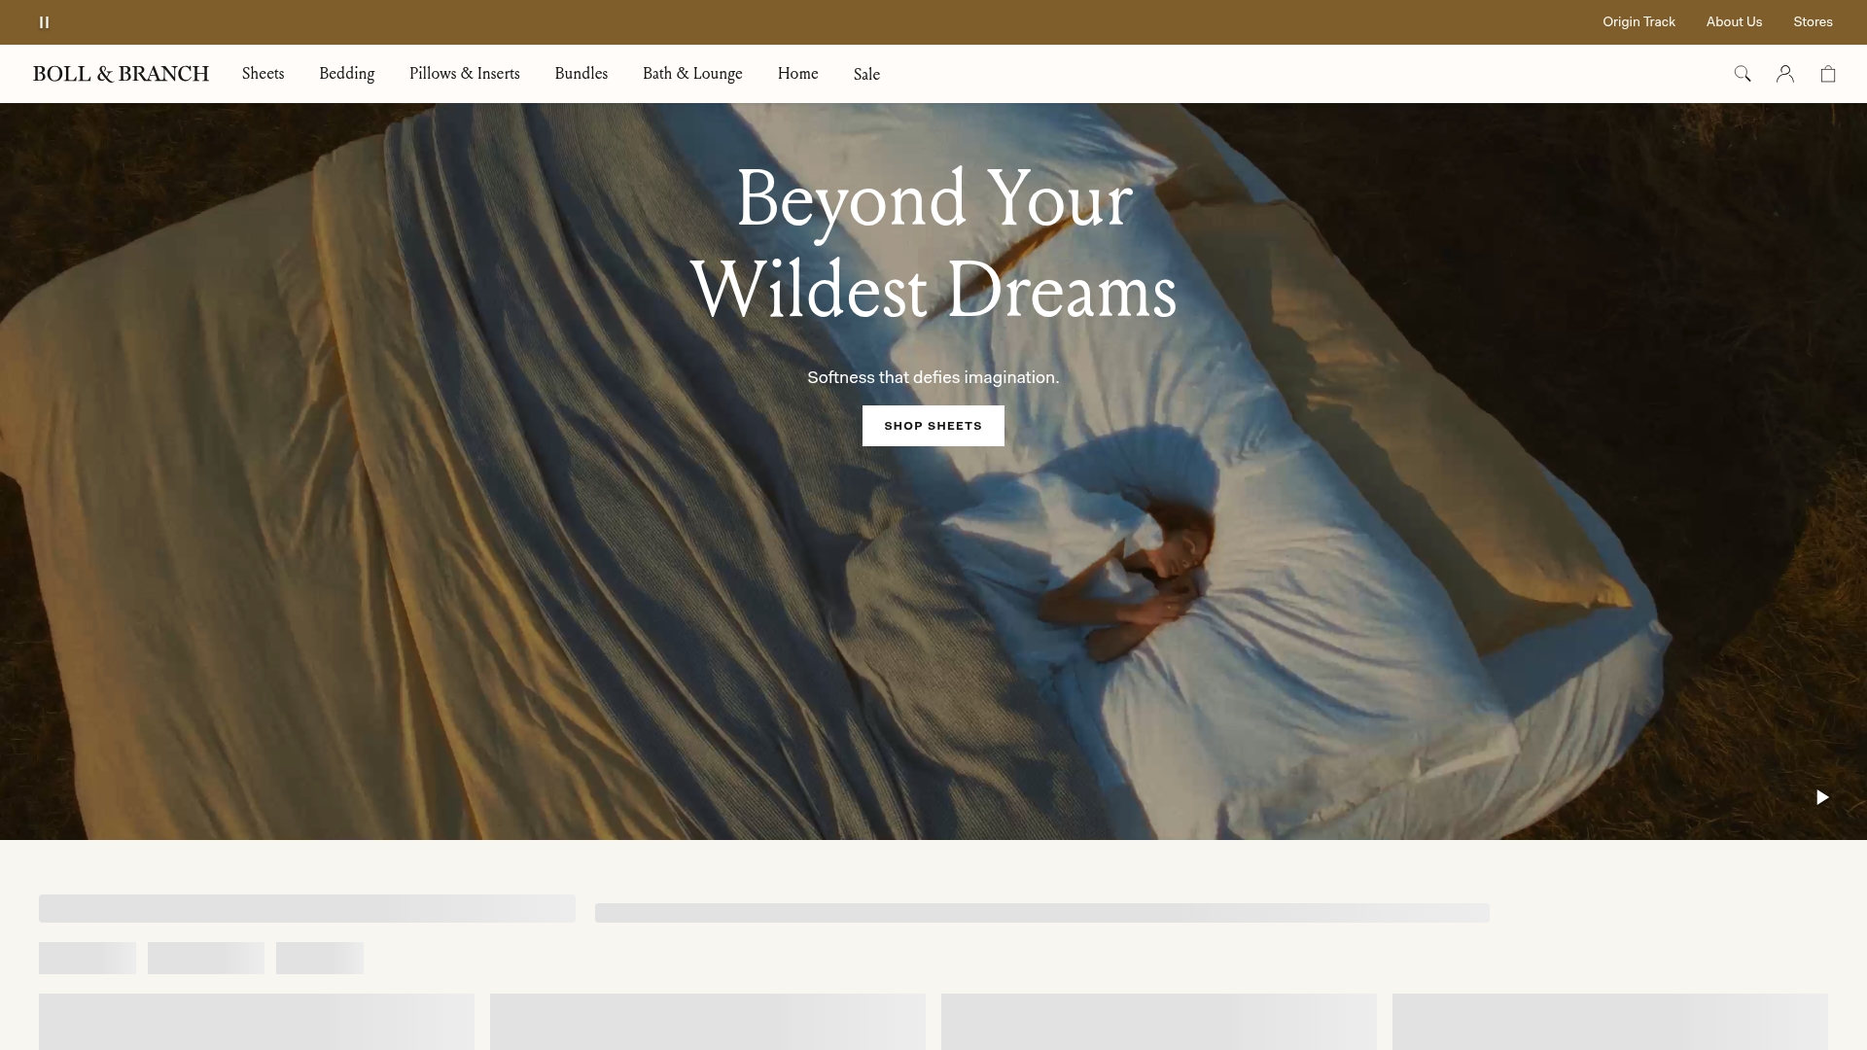This screenshot has width=1867, height=1050.
Task: Pause the hero banner video
Action: (43, 21)
